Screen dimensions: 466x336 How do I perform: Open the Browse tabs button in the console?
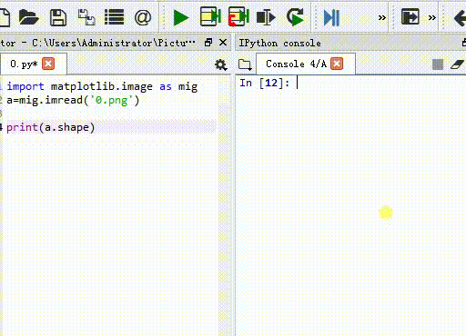(x=245, y=64)
